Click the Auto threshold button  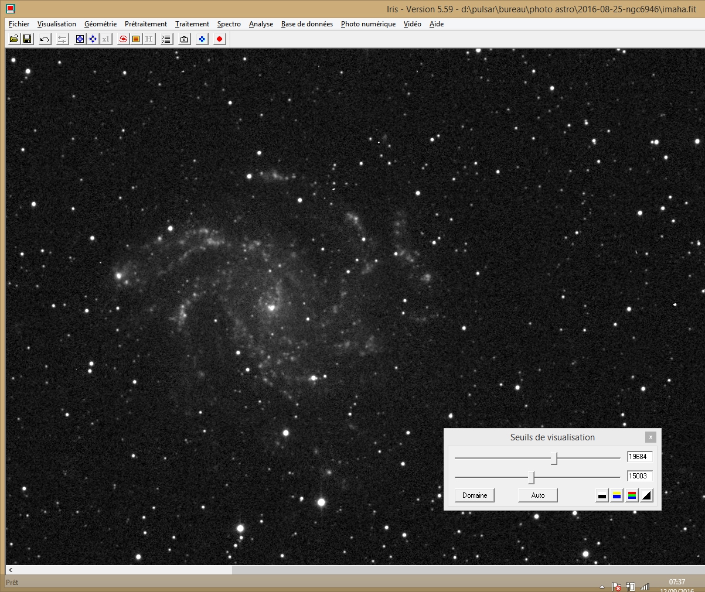click(537, 495)
